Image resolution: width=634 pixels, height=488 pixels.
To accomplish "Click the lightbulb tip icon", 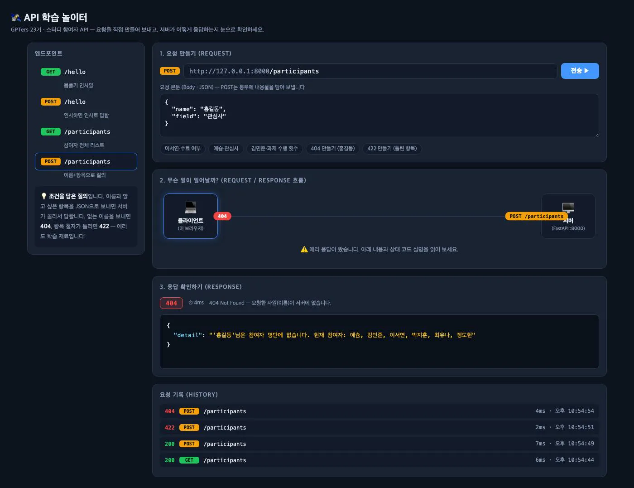I will (x=43, y=196).
